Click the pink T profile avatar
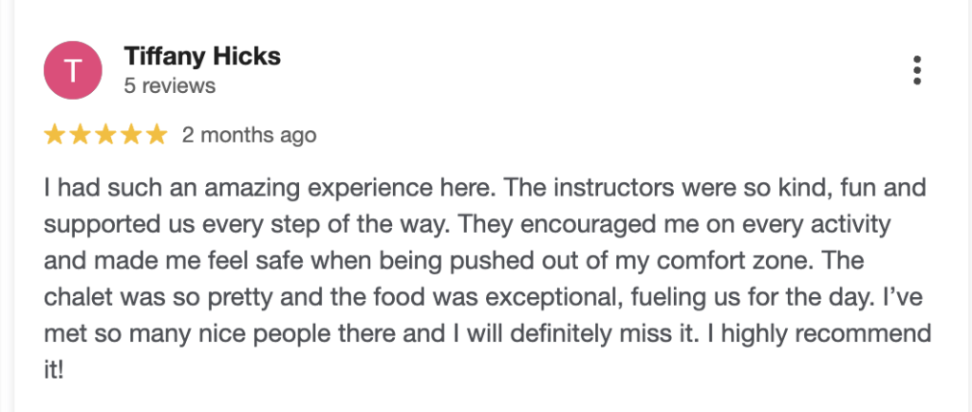Screen dimensions: 972x412 [x=72, y=70]
